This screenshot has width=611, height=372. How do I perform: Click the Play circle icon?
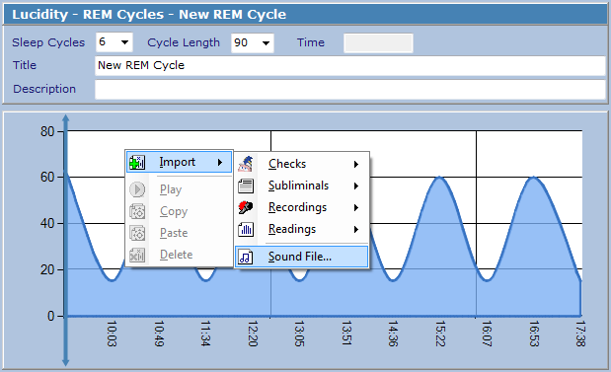click(x=137, y=189)
